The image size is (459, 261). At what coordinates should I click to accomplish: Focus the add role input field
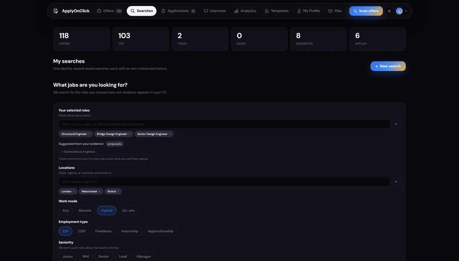click(x=224, y=124)
